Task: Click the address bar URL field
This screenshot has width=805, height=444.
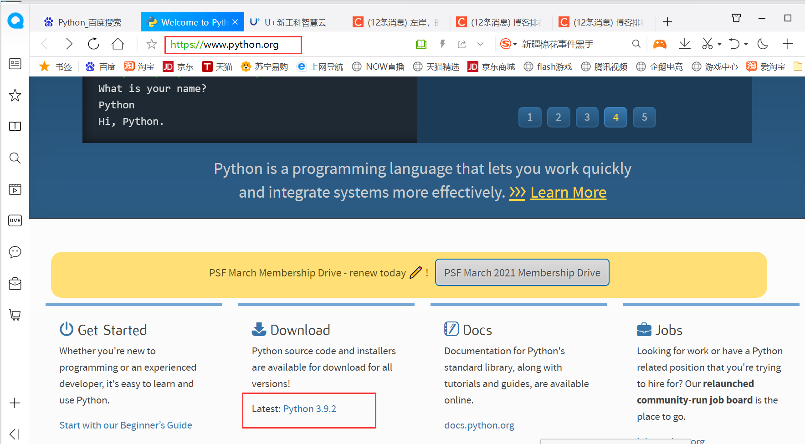Action: pos(233,45)
